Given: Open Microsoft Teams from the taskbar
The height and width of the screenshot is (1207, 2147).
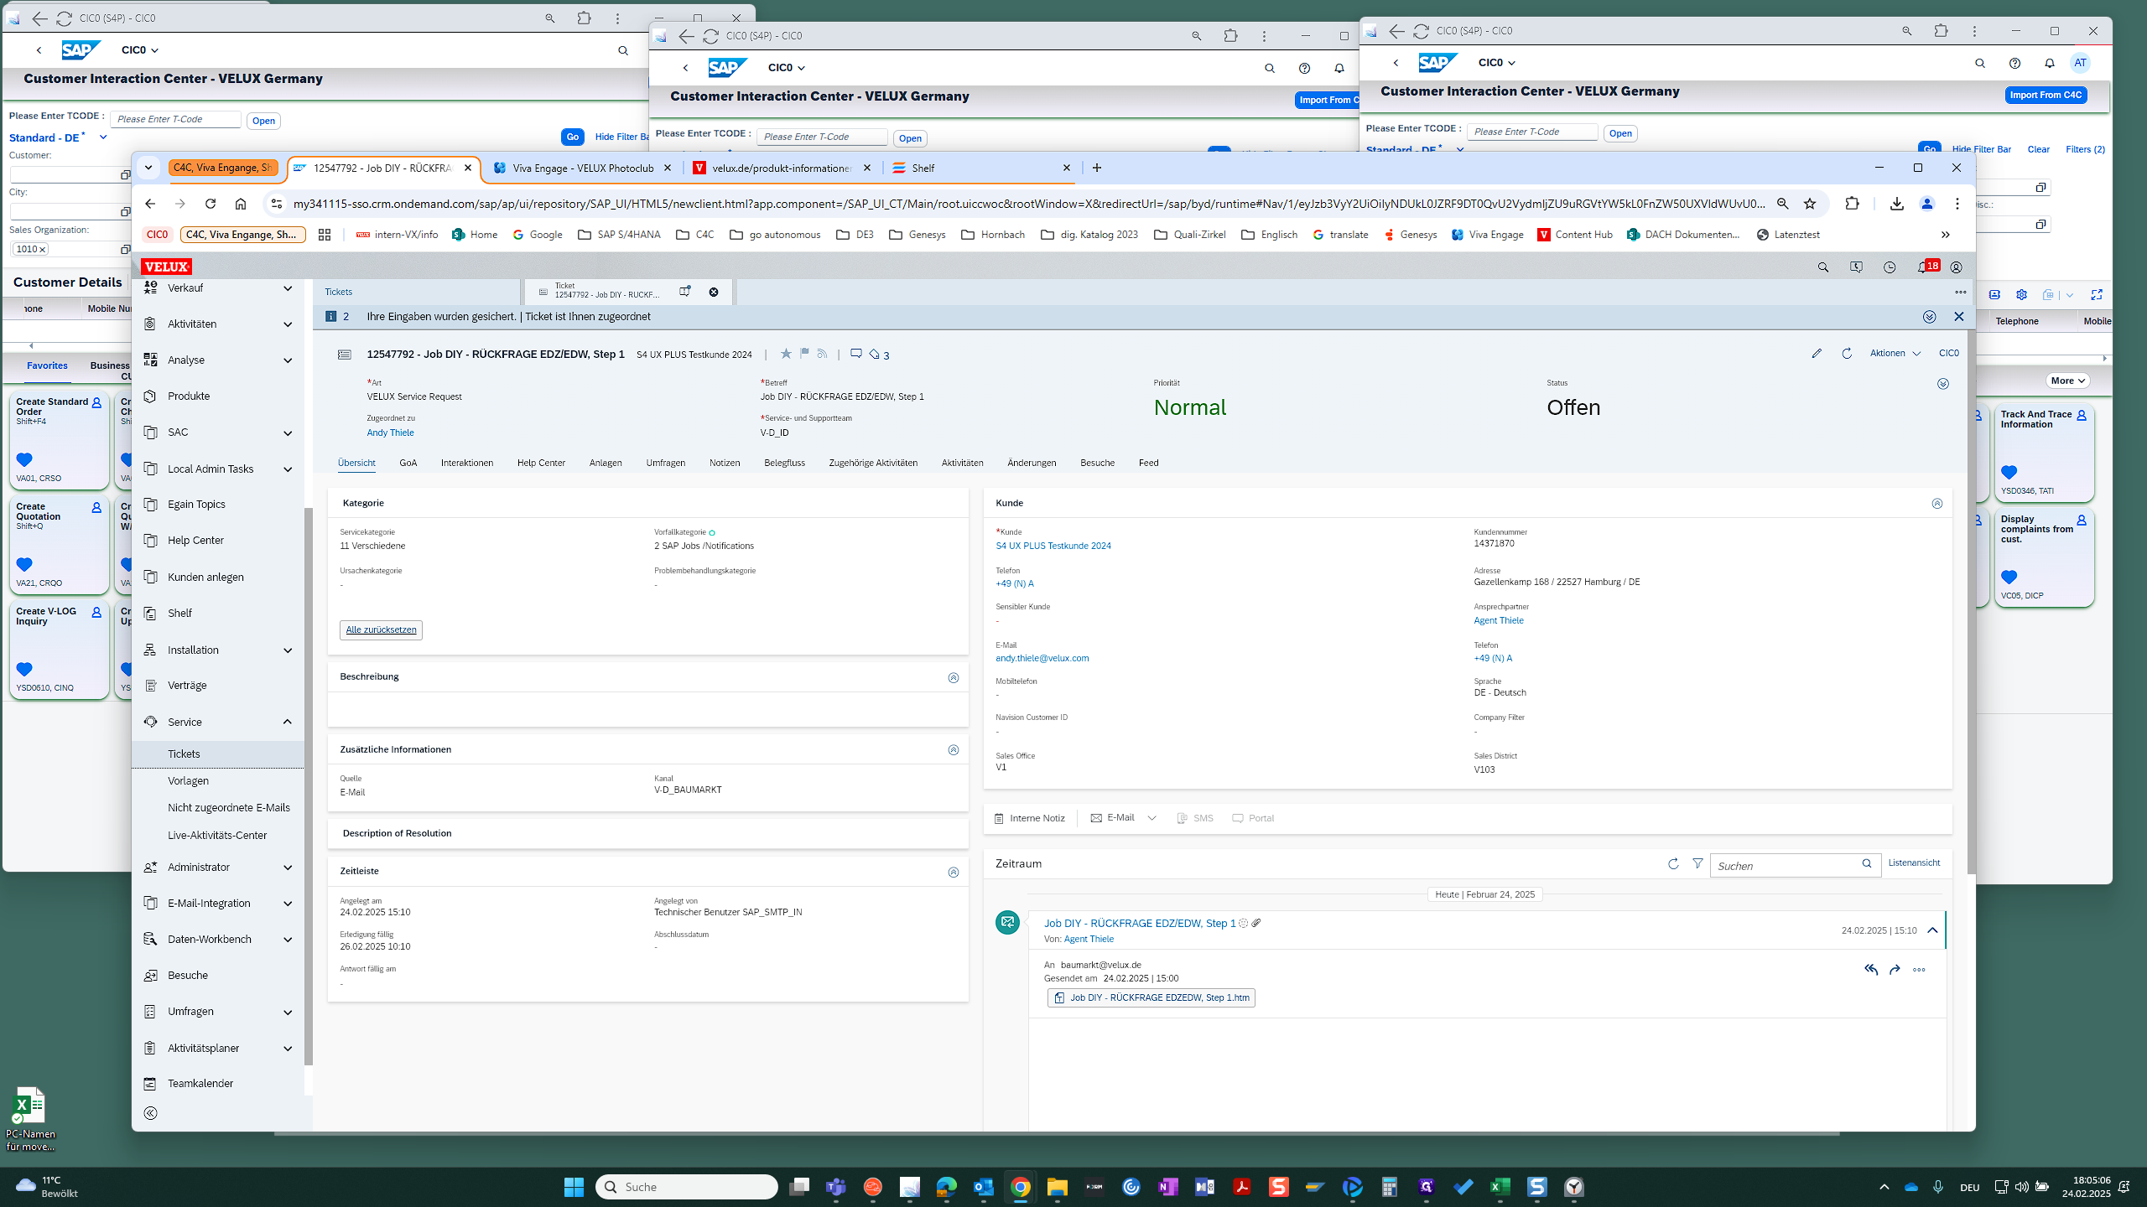Looking at the screenshot, I should [x=836, y=1187].
